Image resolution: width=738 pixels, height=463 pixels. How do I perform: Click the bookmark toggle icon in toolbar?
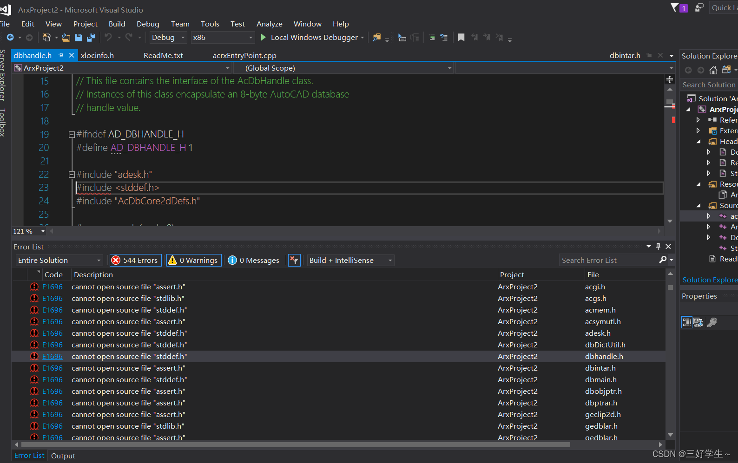click(461, 38)
